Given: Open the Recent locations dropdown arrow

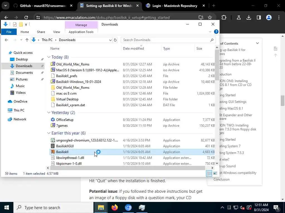Looking at the screenshot, I should tap(21, 40).
